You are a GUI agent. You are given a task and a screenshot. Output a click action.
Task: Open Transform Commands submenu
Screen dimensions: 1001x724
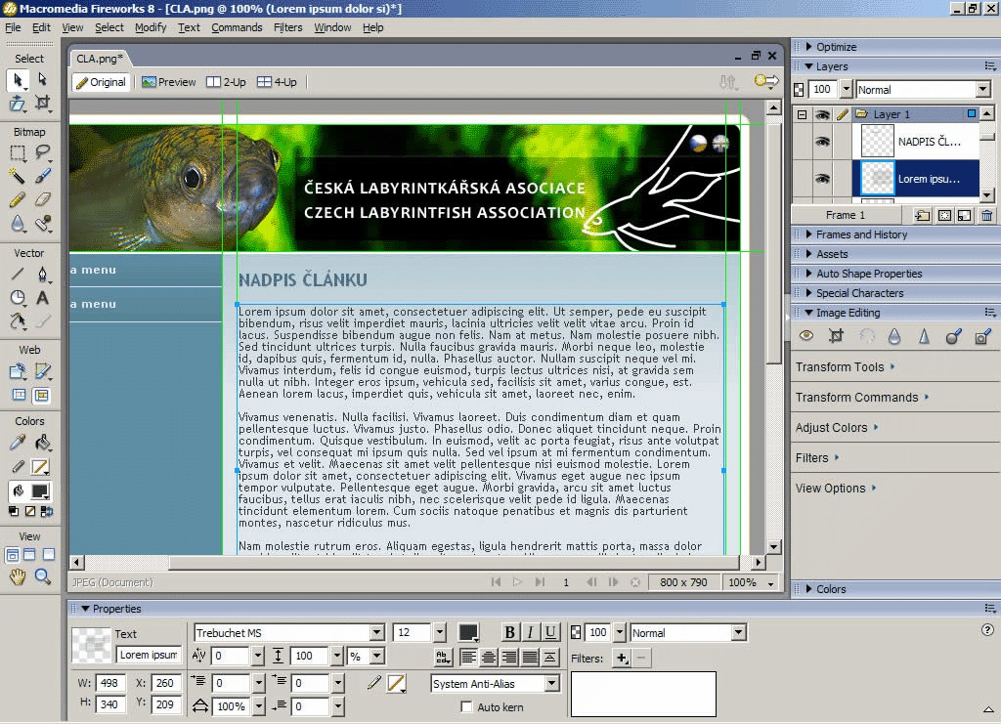862,398
